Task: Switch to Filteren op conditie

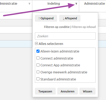Action: click(57, 27)
